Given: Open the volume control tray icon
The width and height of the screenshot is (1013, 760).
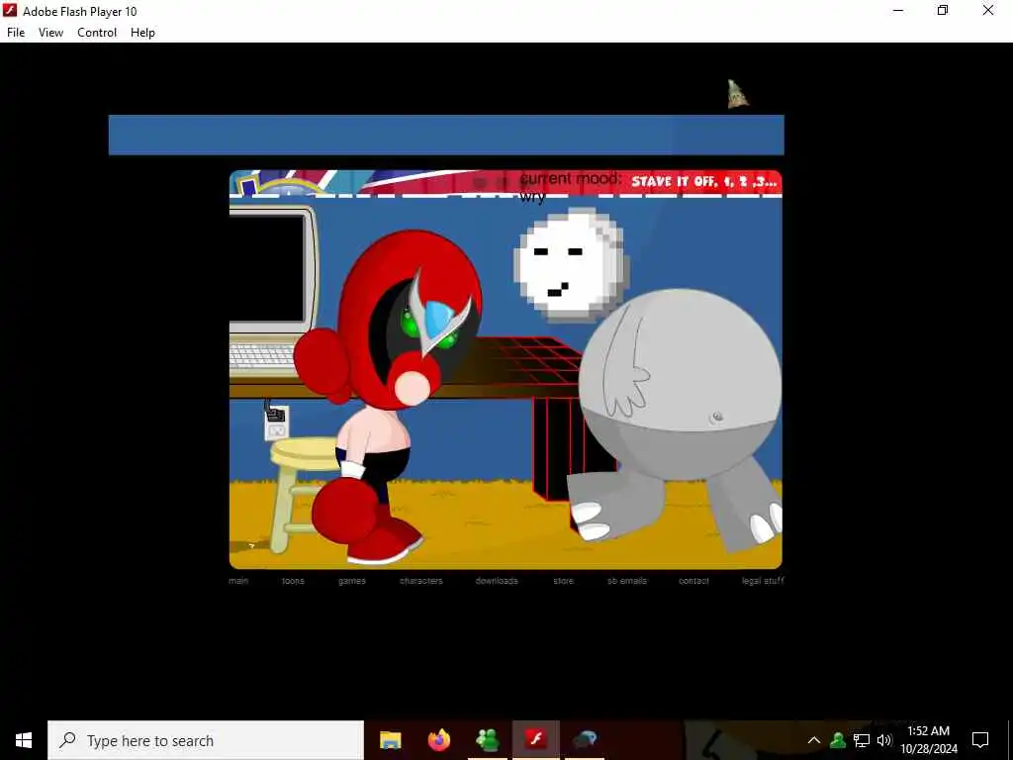Looking at the screenshot, I should point(884,740).
